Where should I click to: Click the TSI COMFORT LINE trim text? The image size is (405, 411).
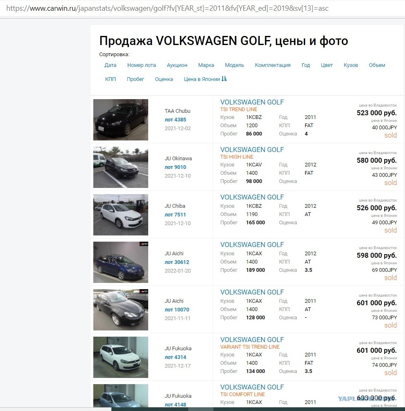243,394
